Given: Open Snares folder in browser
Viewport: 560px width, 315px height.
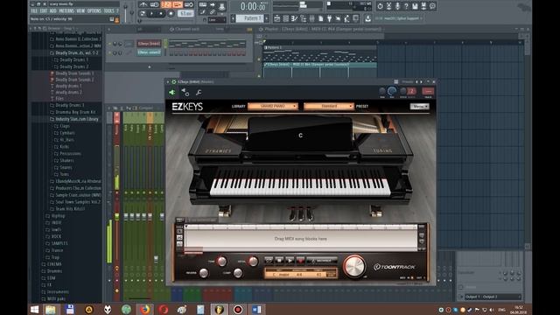Looking at the screenshot, I should [x=66, y=167].
